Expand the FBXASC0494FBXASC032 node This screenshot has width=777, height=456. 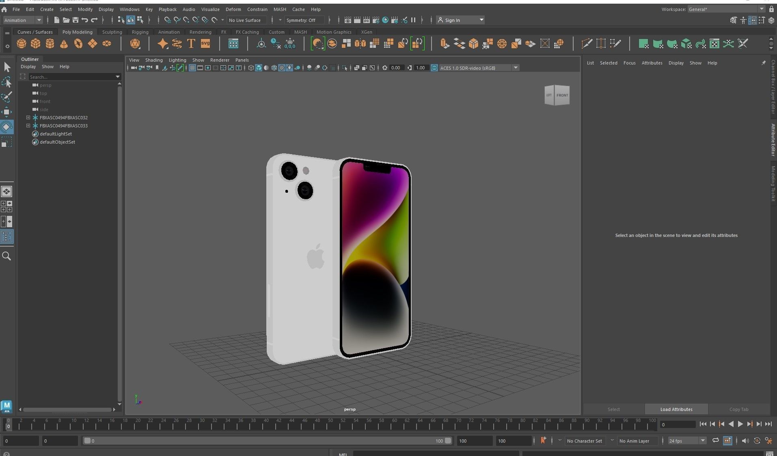pyautogui.click(x=28, y=118)
